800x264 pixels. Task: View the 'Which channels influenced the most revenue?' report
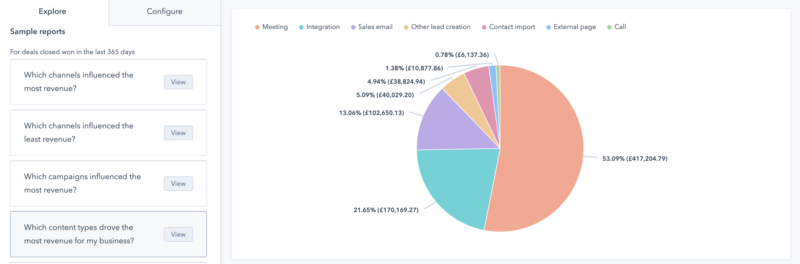tap(178, 82)
